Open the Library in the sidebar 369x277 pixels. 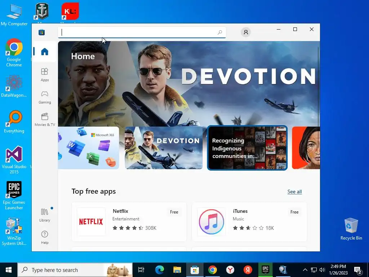pos(44,215)
